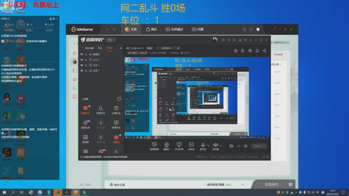Mute the 扬声器 speaker icon
349x196 pixels.
click(x=215, y=145)
